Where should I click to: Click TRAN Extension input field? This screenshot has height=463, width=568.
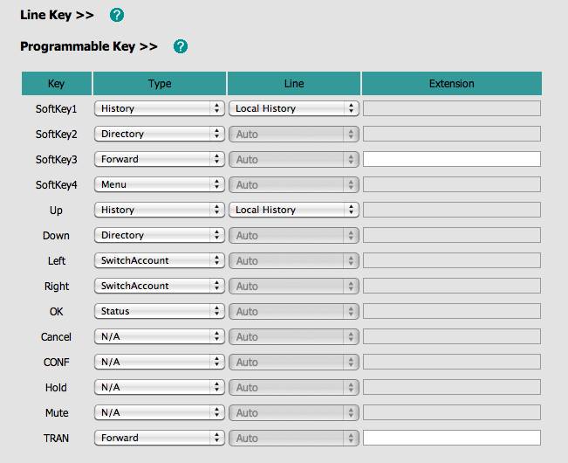[x=452, y=438]
